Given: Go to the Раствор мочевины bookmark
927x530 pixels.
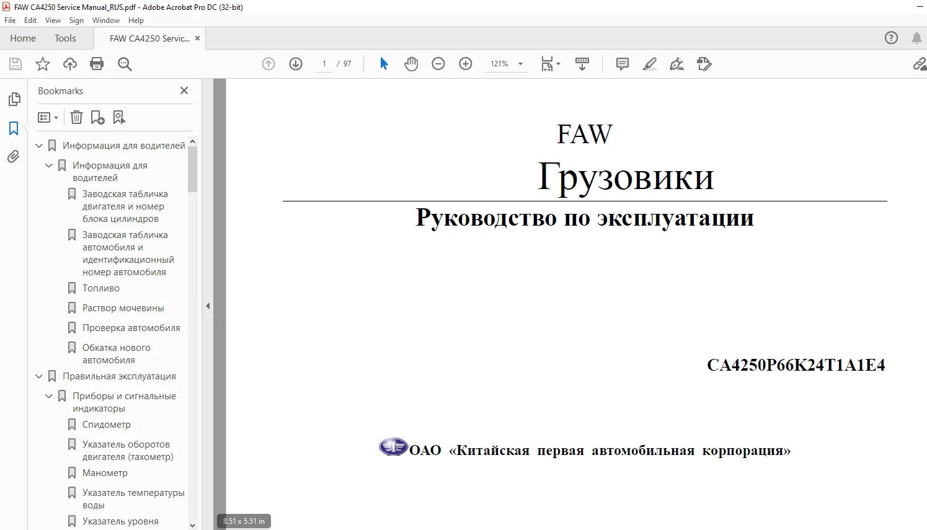Looking at the screenshot, I should (123, 308).
